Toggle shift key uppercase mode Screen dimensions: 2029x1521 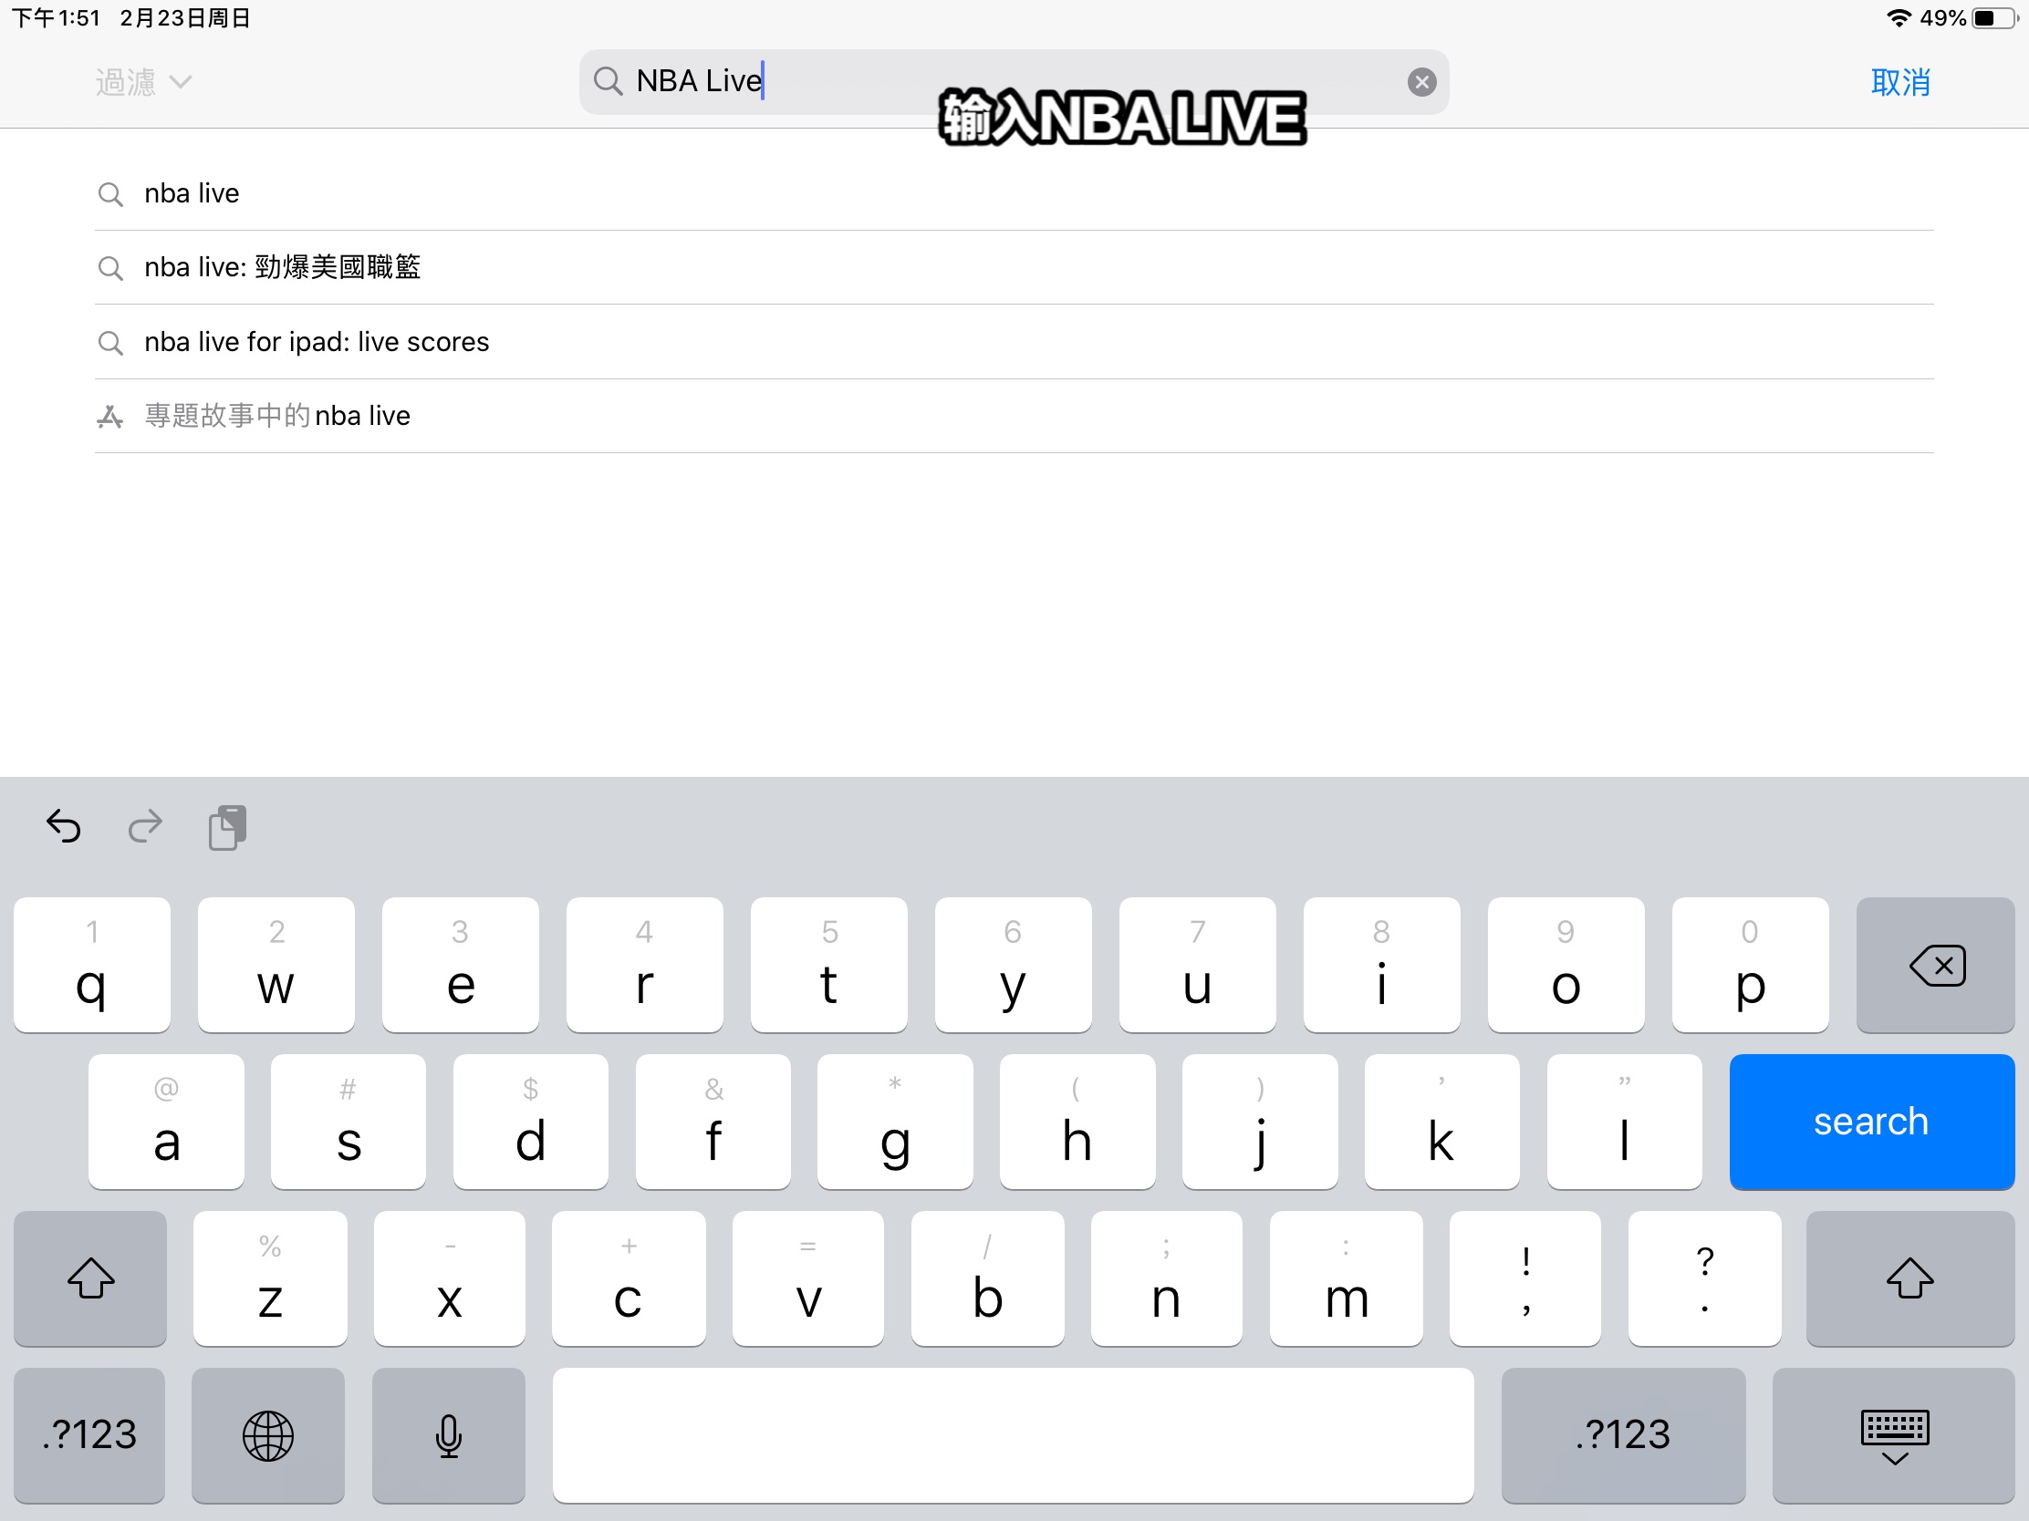pos(89,1277)
